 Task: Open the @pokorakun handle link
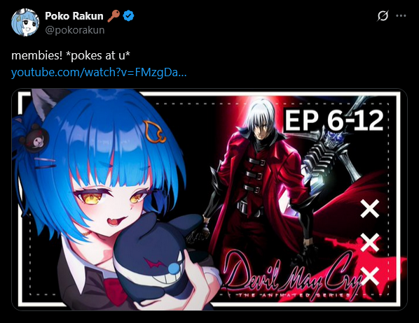tap(75, 30)
